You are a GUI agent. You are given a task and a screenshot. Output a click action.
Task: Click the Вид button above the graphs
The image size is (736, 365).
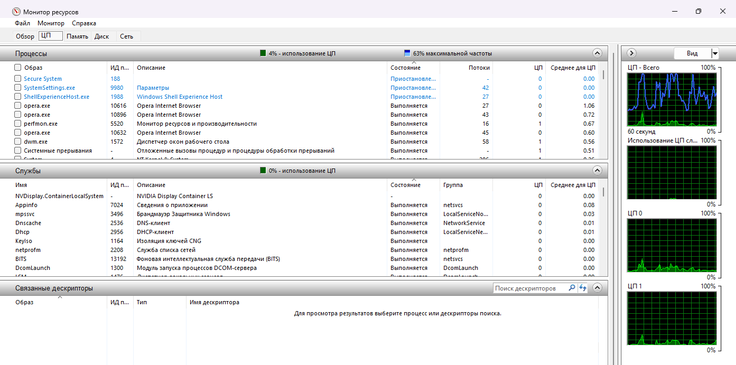pos(692,53)
